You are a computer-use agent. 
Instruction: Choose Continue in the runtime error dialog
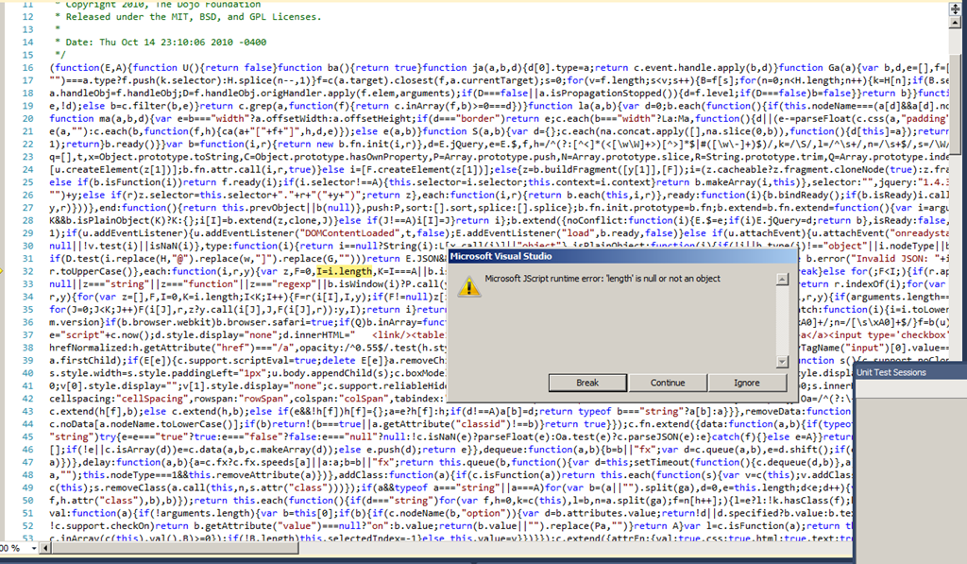[x=668, y=383]
